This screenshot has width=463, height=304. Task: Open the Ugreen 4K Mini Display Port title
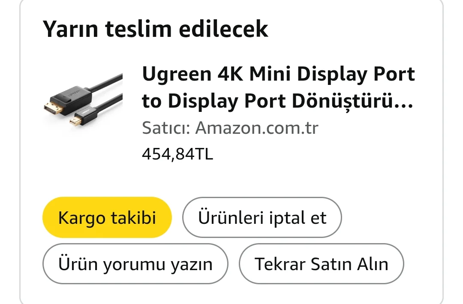click(x=278, y=87)
